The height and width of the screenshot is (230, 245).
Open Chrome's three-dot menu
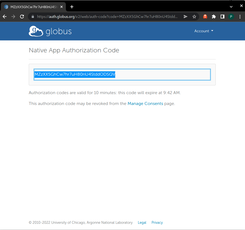coord(240,17)
